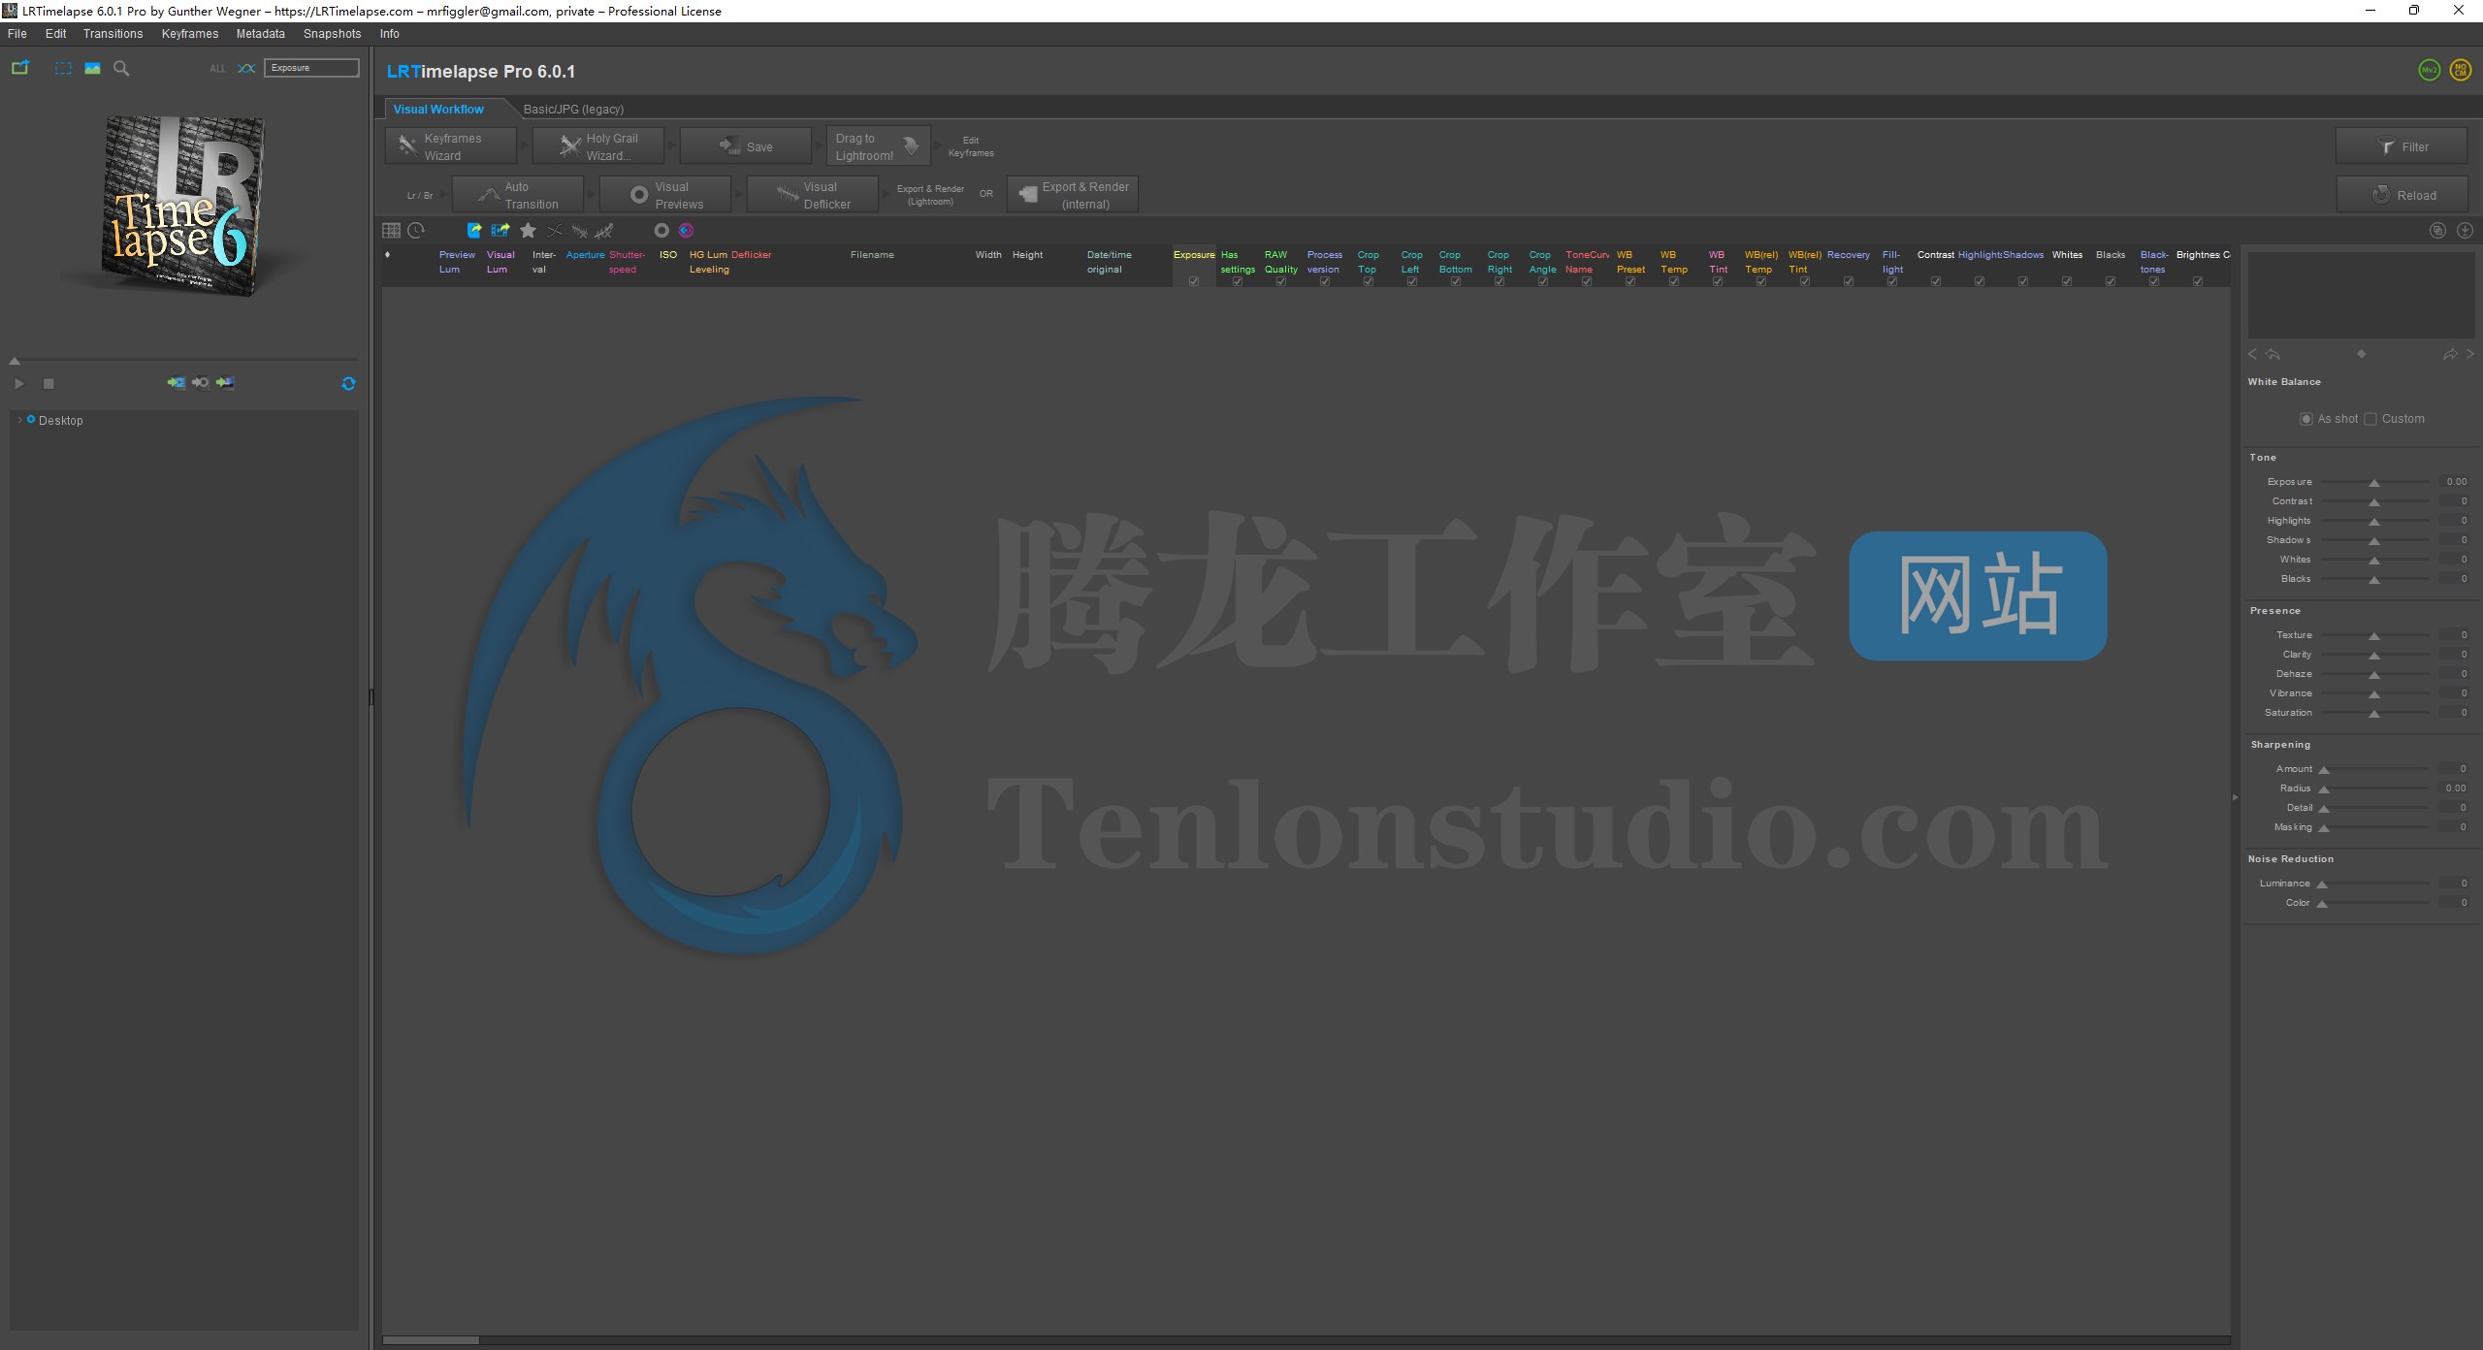Screen dimensions: 2483x1350
Task: Click the stop preview button
Action: (x=48, y=384)
